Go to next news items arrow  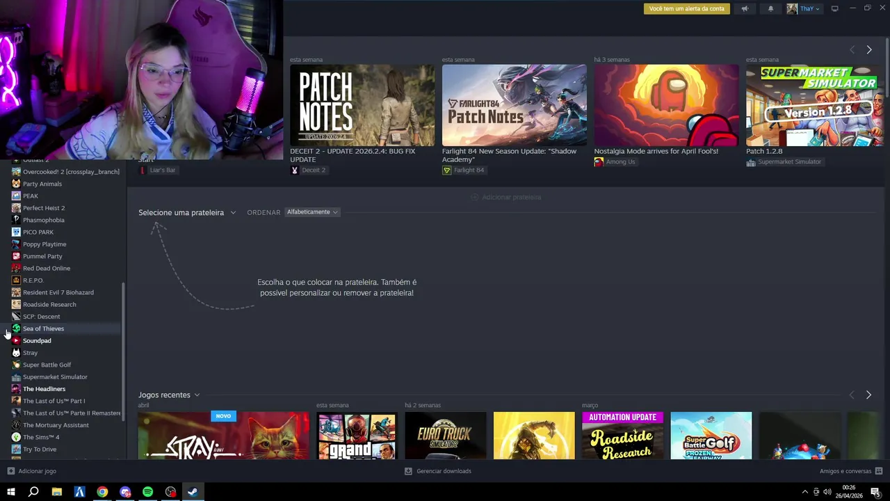coord(869,49)
